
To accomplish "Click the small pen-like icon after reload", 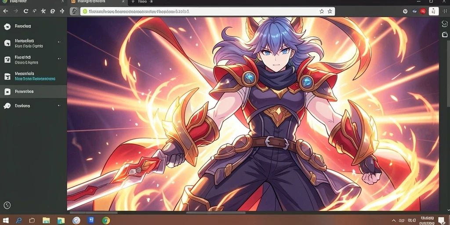I will [x=35, y=11].
